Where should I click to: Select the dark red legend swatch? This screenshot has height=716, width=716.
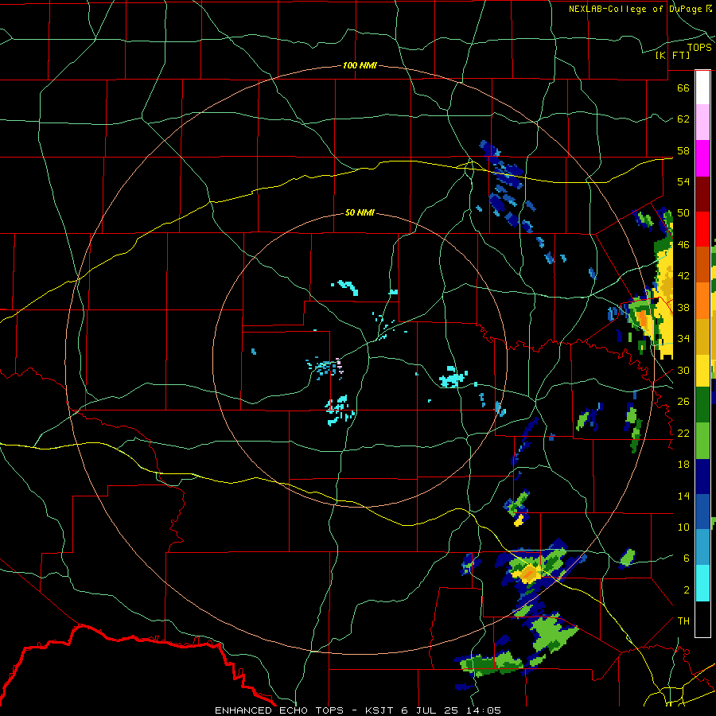702,193
